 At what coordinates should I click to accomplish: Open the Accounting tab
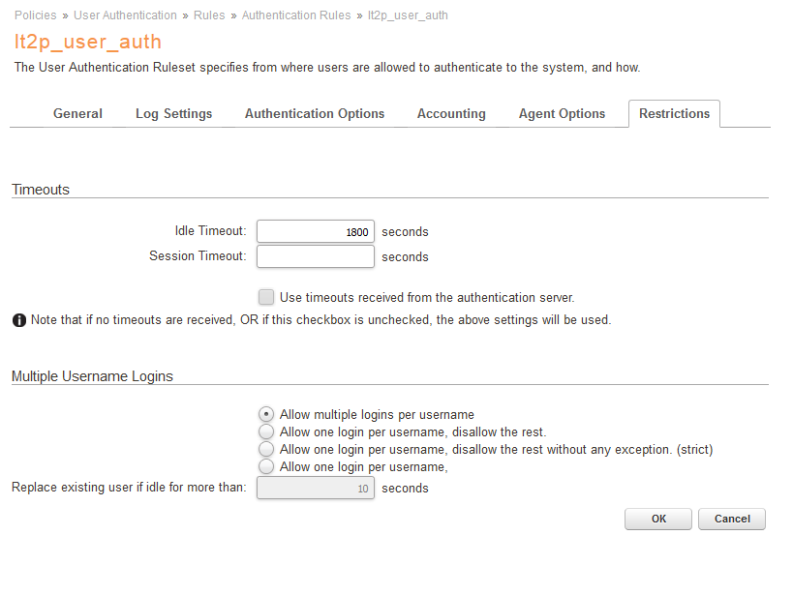(451, 114)
